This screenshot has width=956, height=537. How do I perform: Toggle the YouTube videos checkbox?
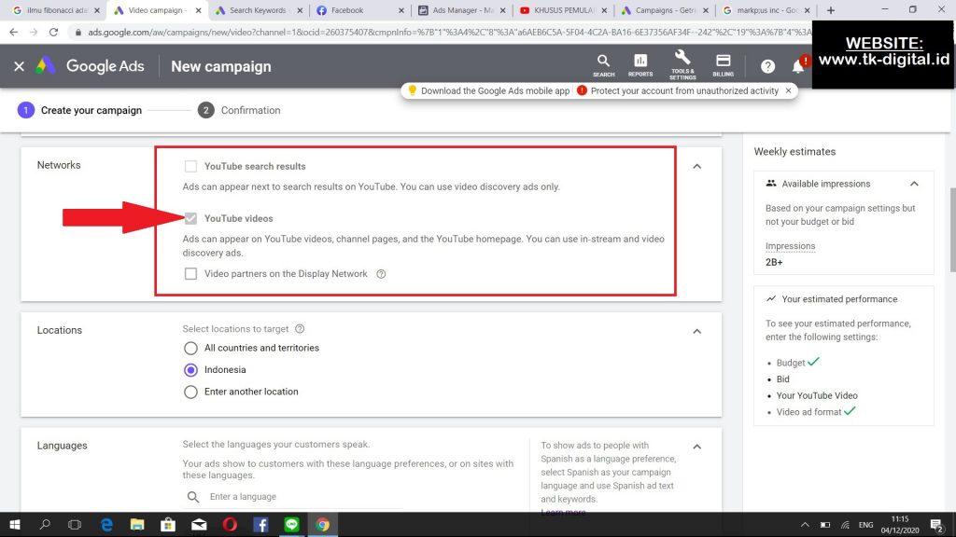(x=190, y=219)
